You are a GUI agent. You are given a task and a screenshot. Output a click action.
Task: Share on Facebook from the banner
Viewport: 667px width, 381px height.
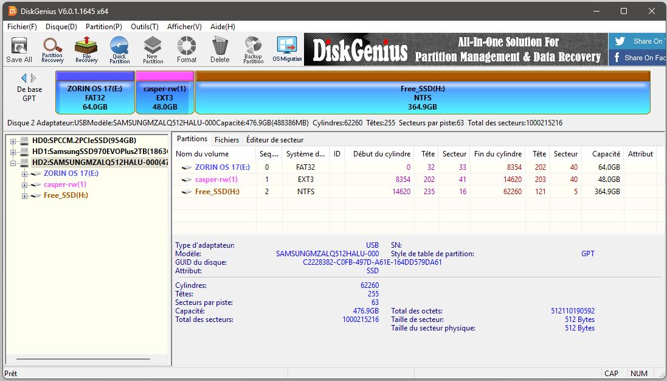click(x=638, y=57)
